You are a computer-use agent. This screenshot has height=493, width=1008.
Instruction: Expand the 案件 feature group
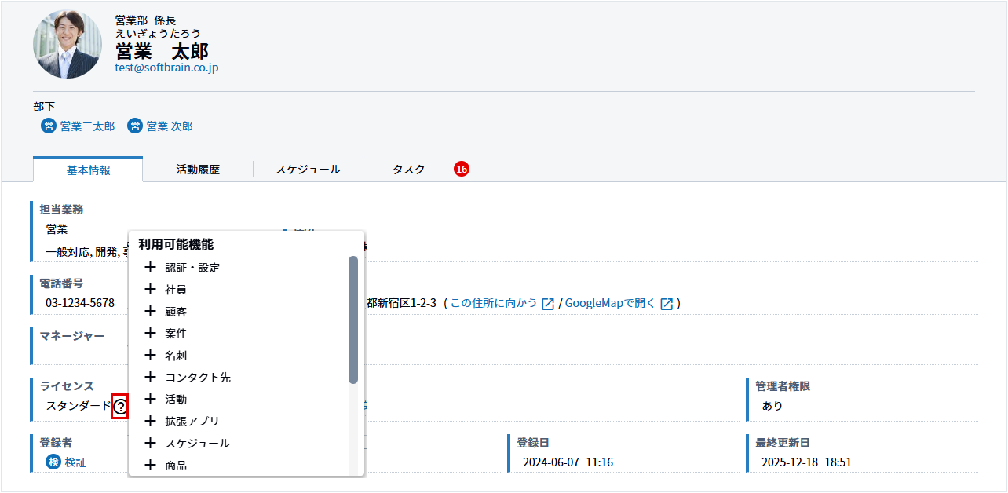[x=151, y=334]
